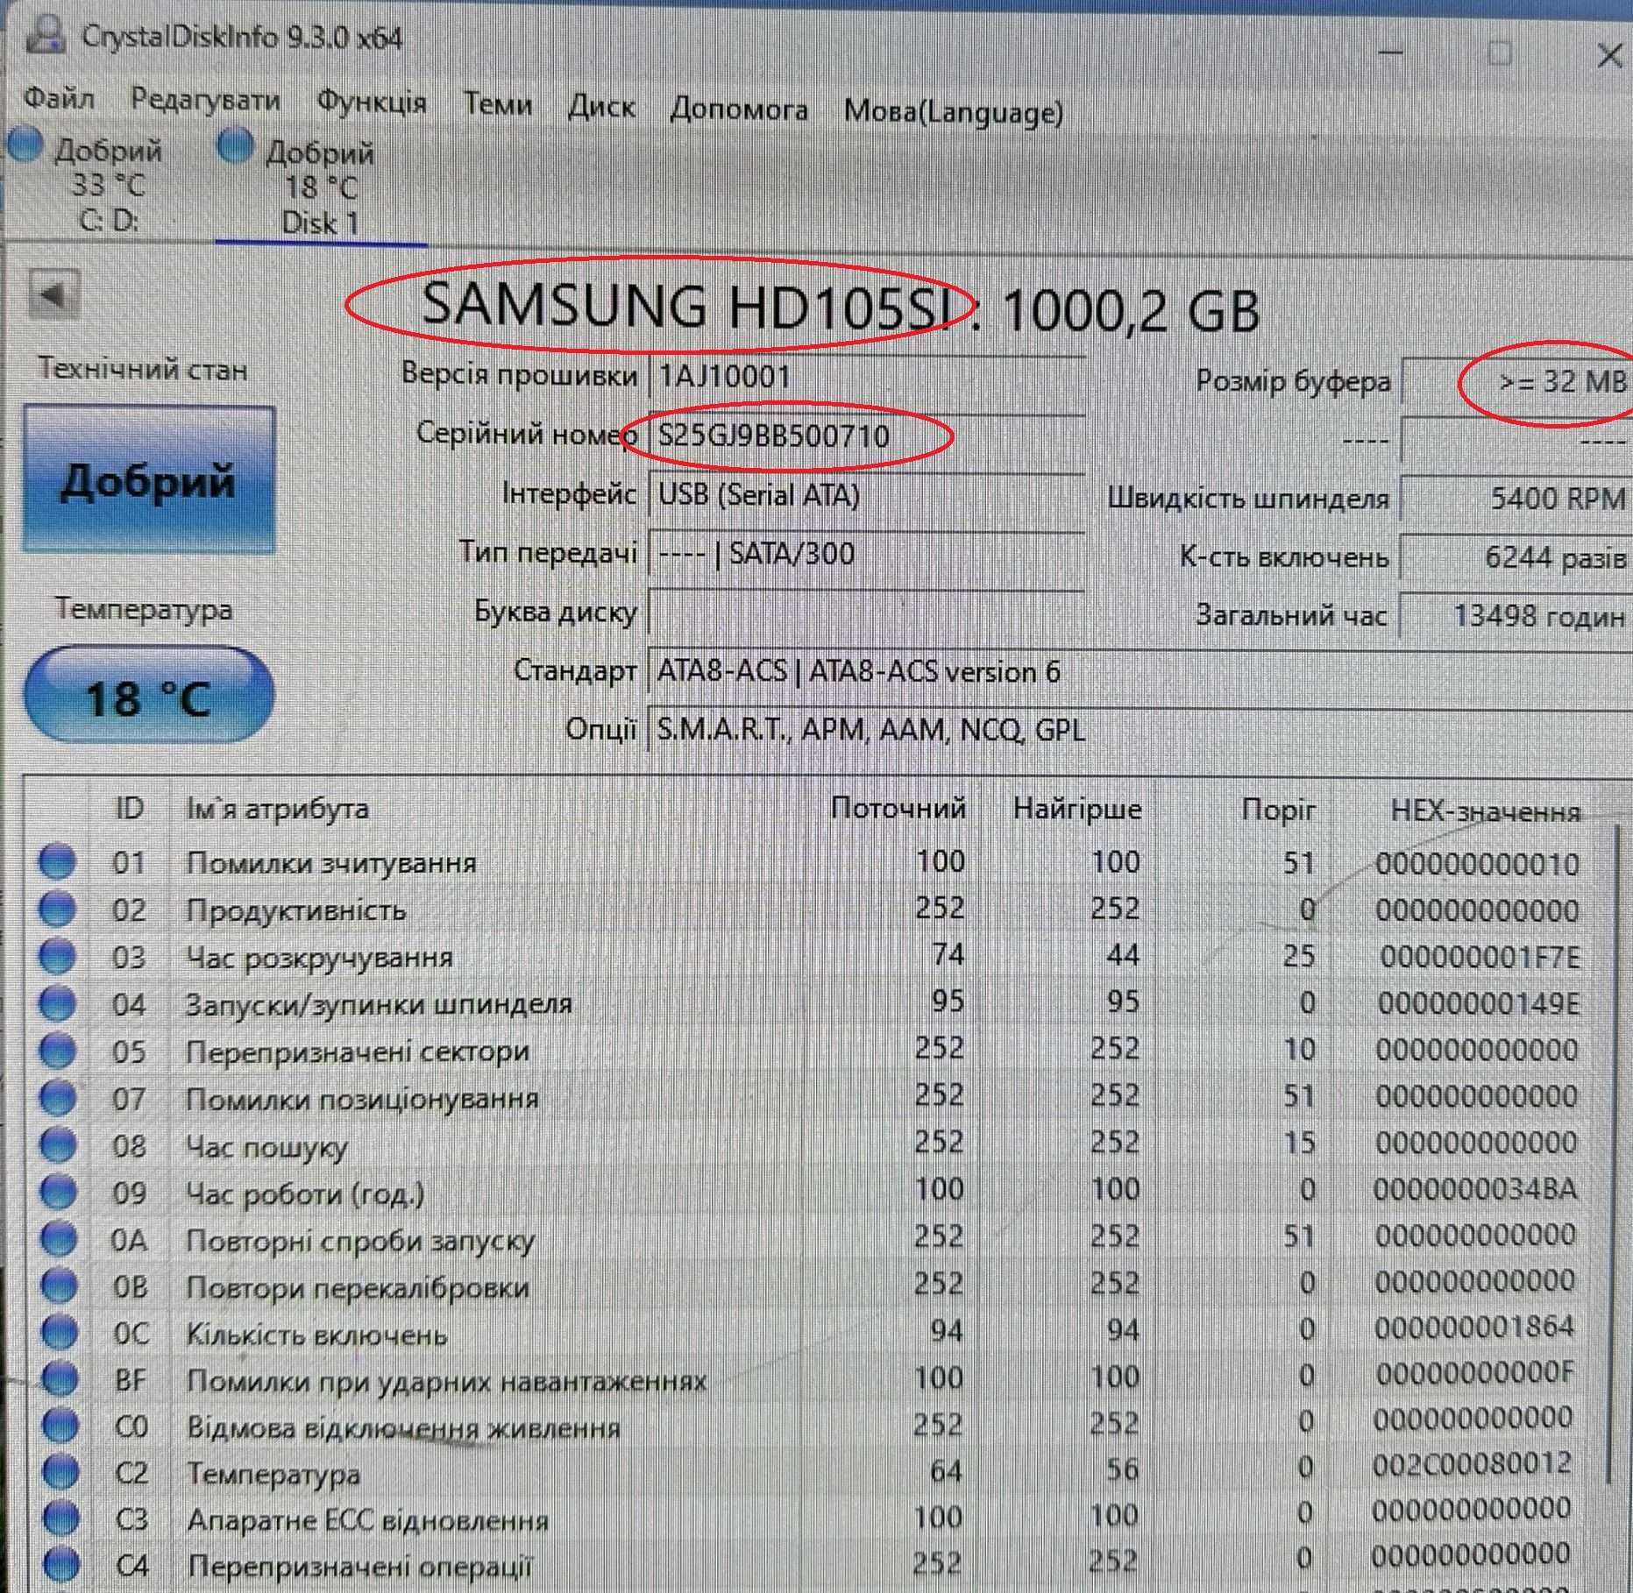Click the blue status icon for attribute 07

click(x=58, y=1097)
